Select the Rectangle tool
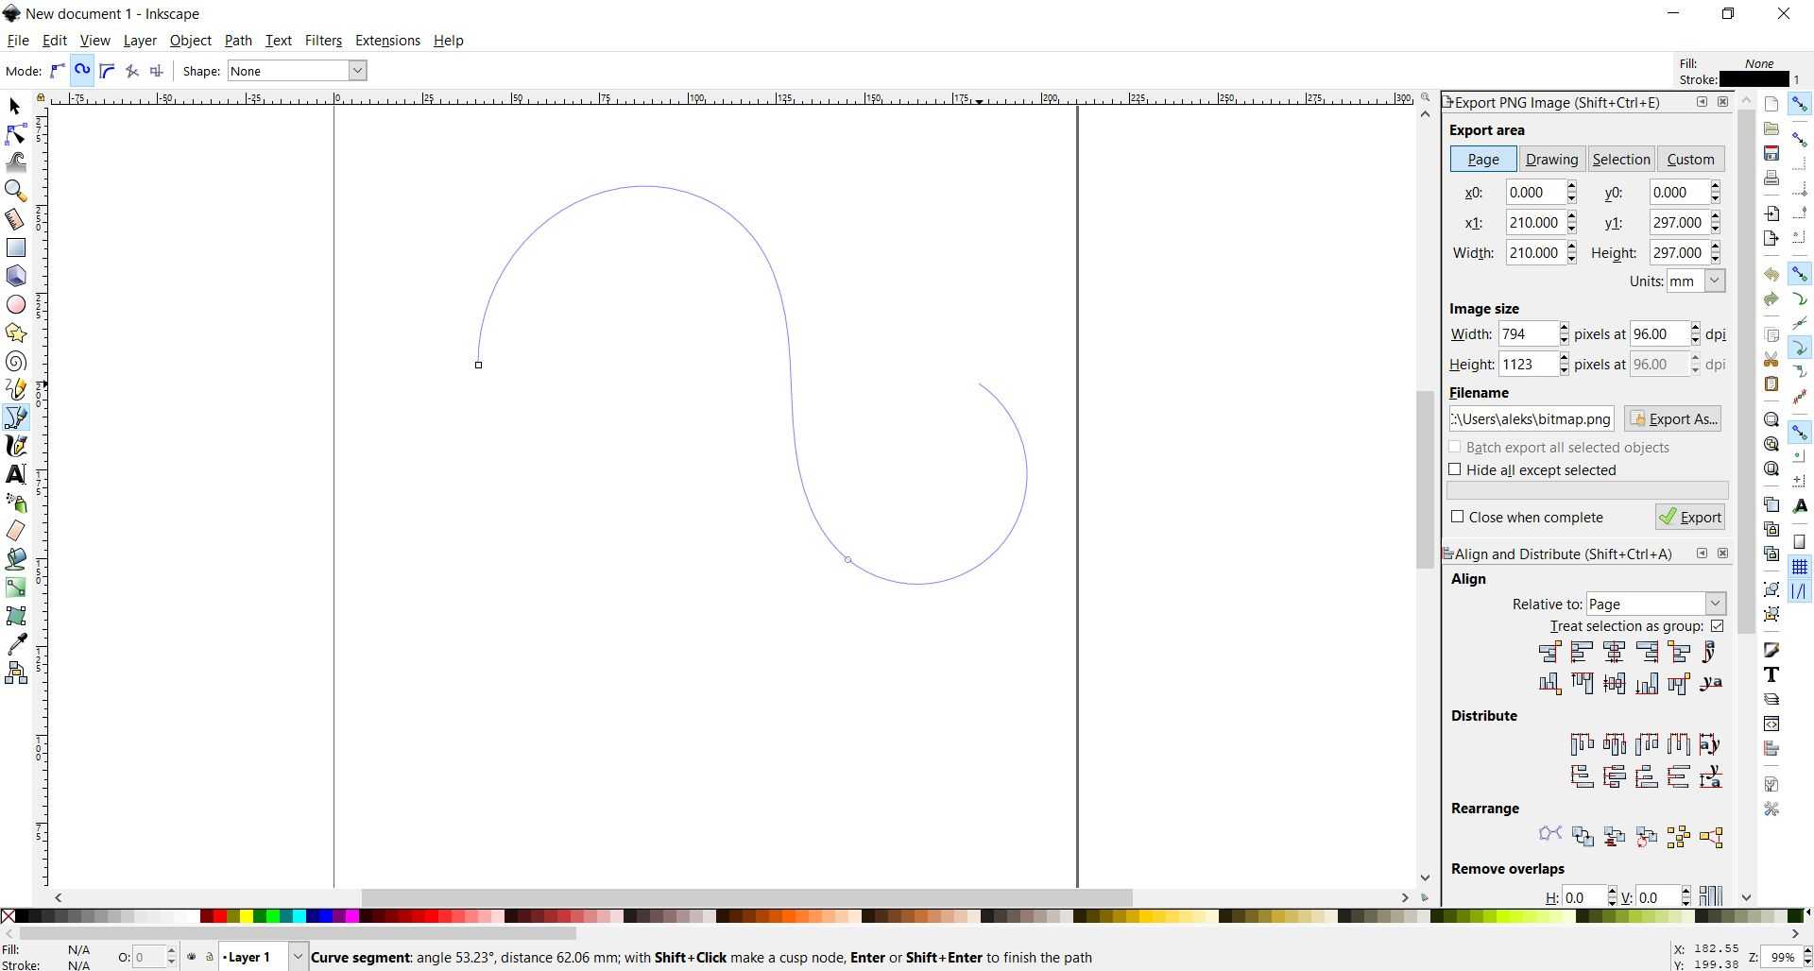Screen dimensions: 1814x971 coord(16,247)
